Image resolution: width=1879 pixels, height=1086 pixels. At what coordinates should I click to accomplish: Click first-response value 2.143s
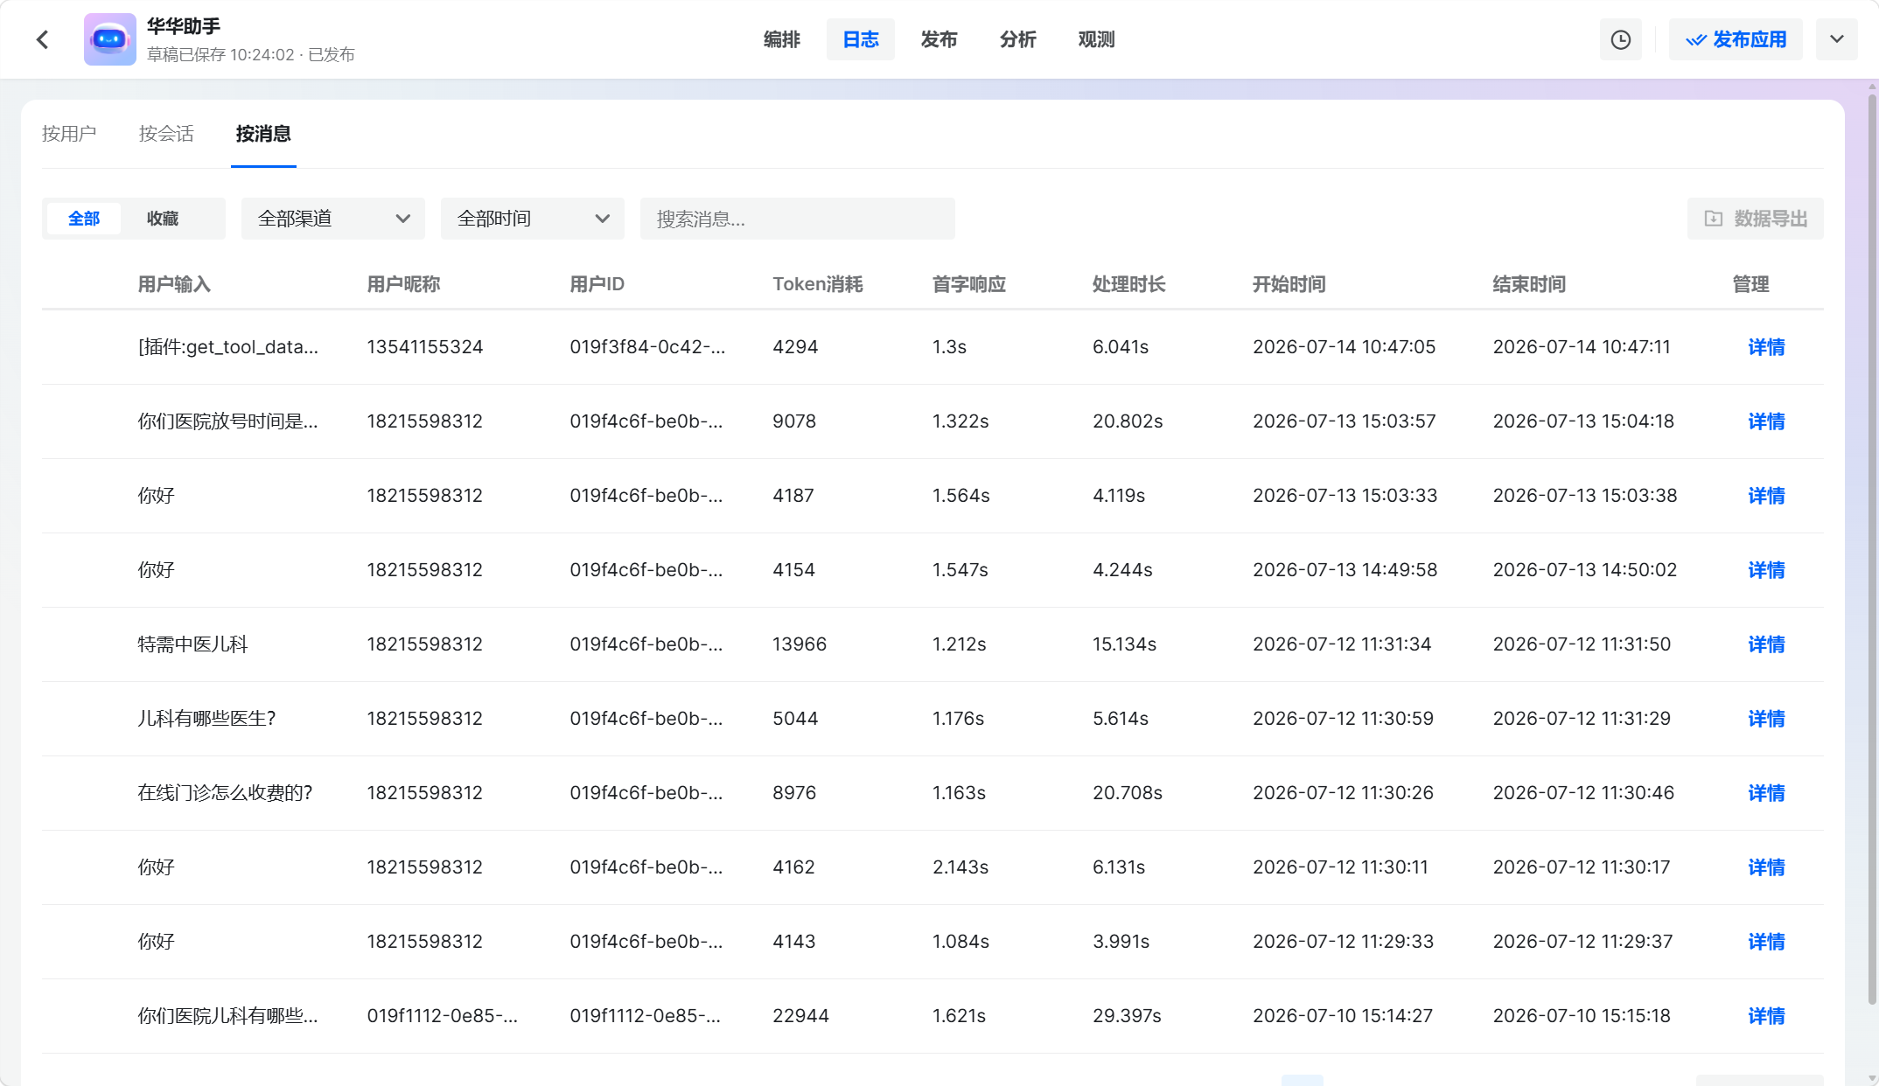click(960, 867)
